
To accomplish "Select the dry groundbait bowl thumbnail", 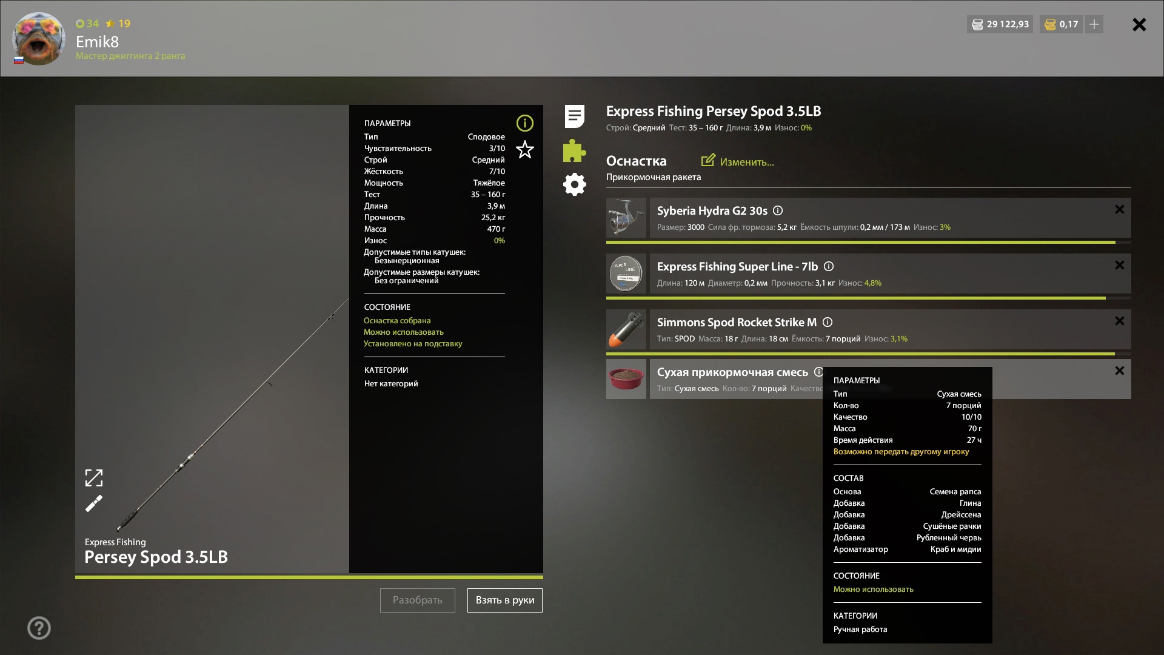I will (x=626, y=379).
